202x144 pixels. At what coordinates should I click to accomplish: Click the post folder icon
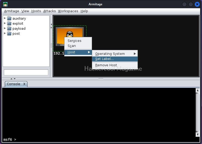[9, 33]
